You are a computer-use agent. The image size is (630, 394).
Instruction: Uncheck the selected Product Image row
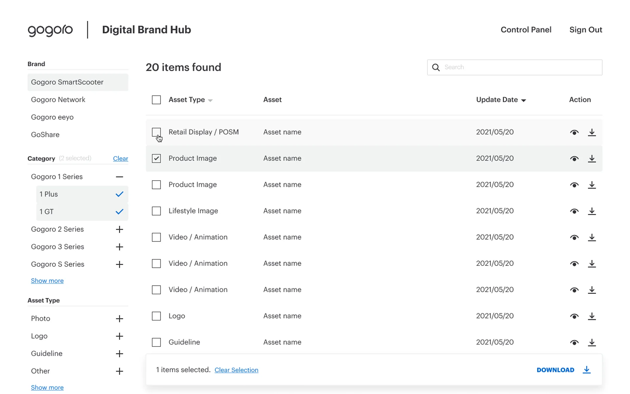(x=156, y=158)
